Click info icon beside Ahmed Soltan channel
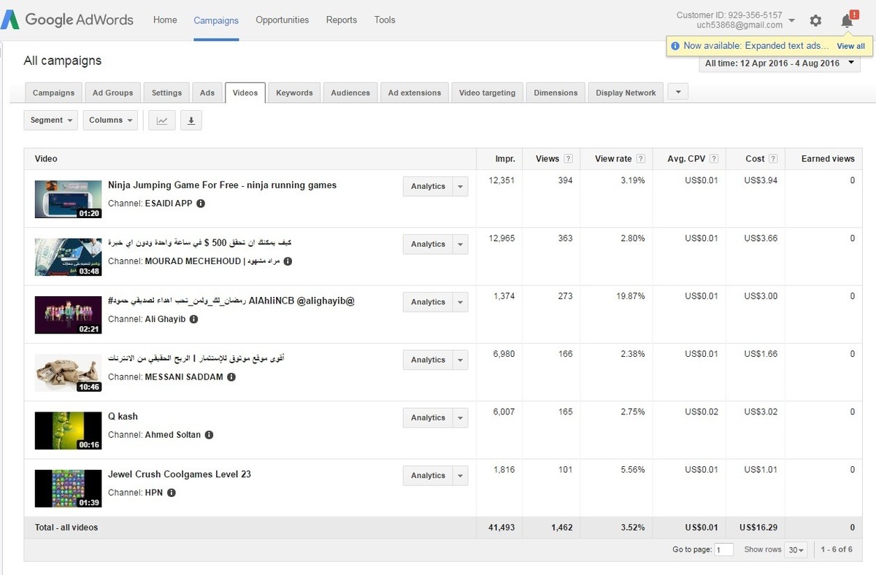876x575 pixels. click(x=209, y=435)
